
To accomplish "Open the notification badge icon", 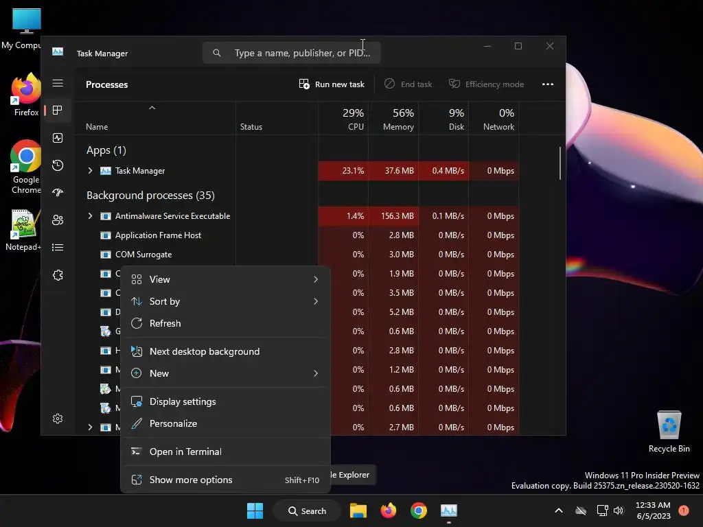I will pyautogui.click(x=684, y=511).
